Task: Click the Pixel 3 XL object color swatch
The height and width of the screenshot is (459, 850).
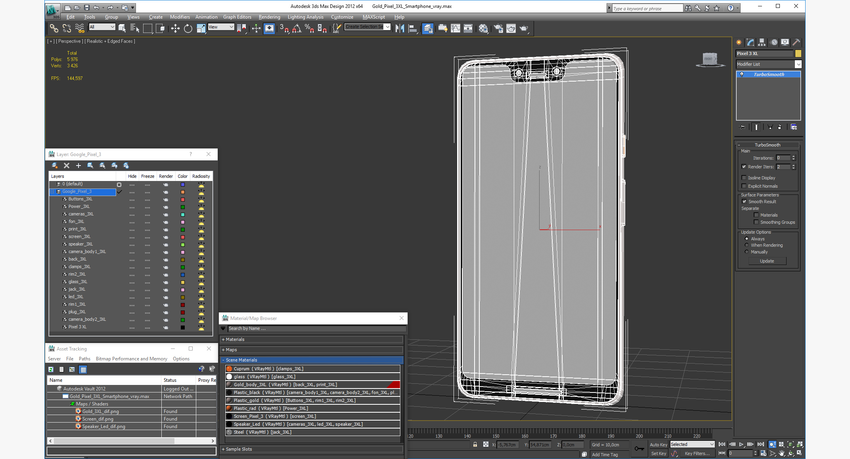Action: (x=798, y=53)
